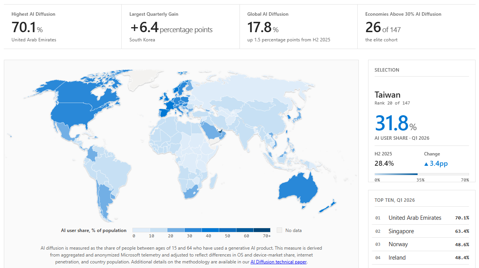Select Argentina on the world map
The image size is (479, 268).
pos(103,199)
